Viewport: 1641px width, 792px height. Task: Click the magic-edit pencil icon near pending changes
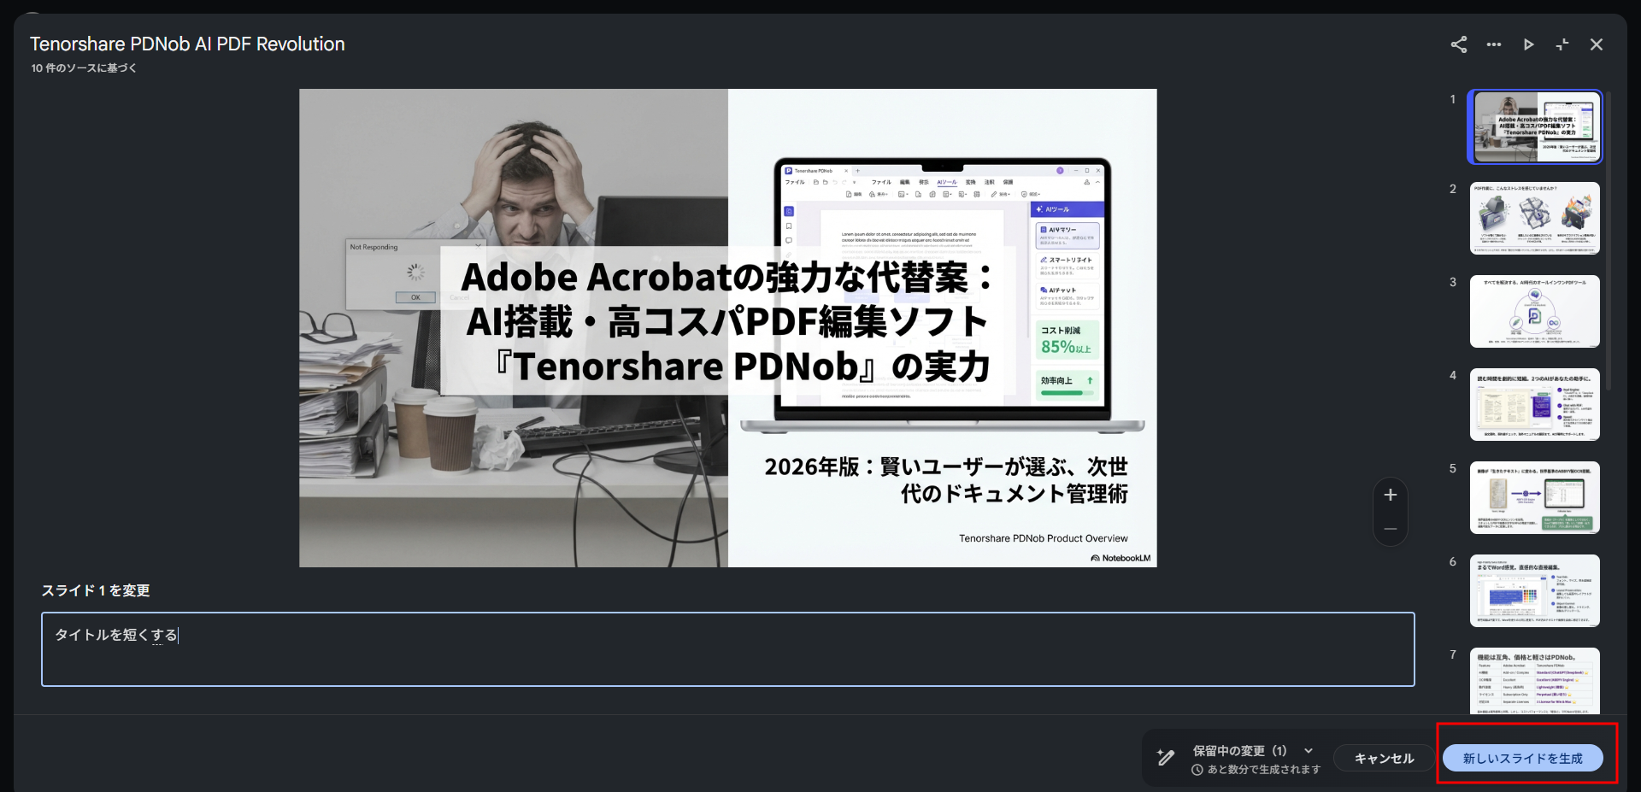pos(1164,757)
